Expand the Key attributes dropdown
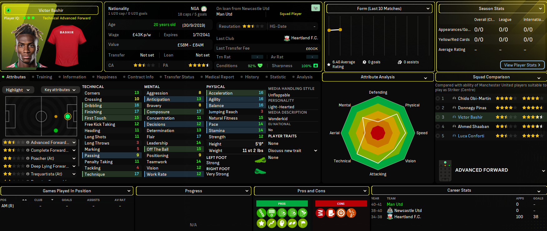This screenshot has width=547, height=231. coord(60,90)
